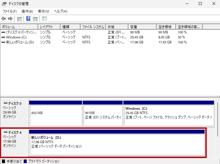Click the forward arrow toolbar icon
The image size is (220, 164).
tap(10, 19)
